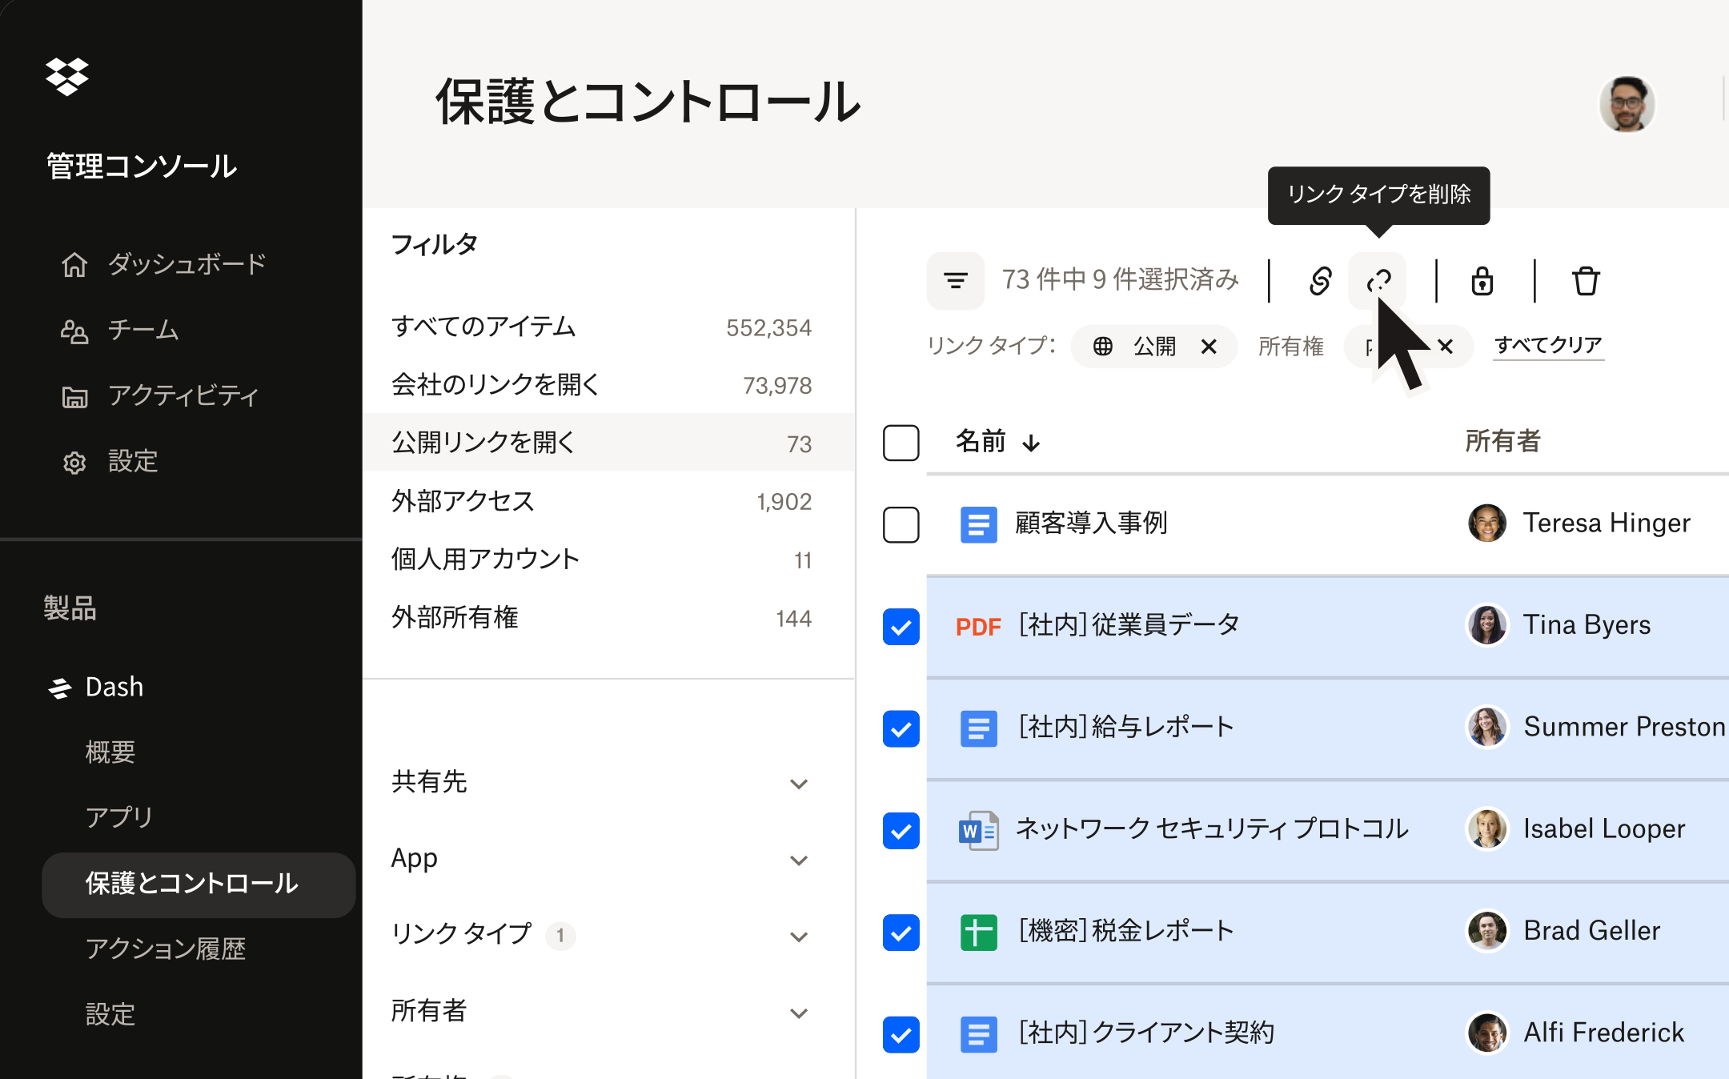Click the すべてクリア link
Image resolution: width=1729 pixels, height=1079 pixels.
click(1548, 346)
